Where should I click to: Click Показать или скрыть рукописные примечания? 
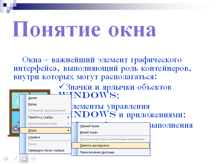point(111,139)
